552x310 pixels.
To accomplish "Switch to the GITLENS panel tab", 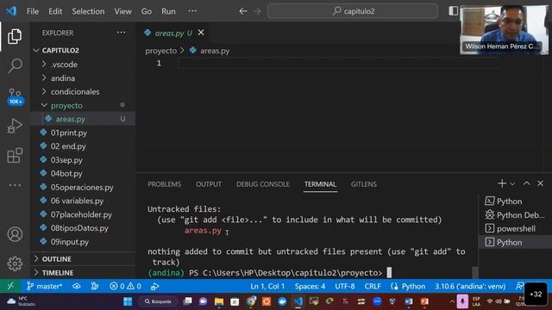I will point(364,184).
